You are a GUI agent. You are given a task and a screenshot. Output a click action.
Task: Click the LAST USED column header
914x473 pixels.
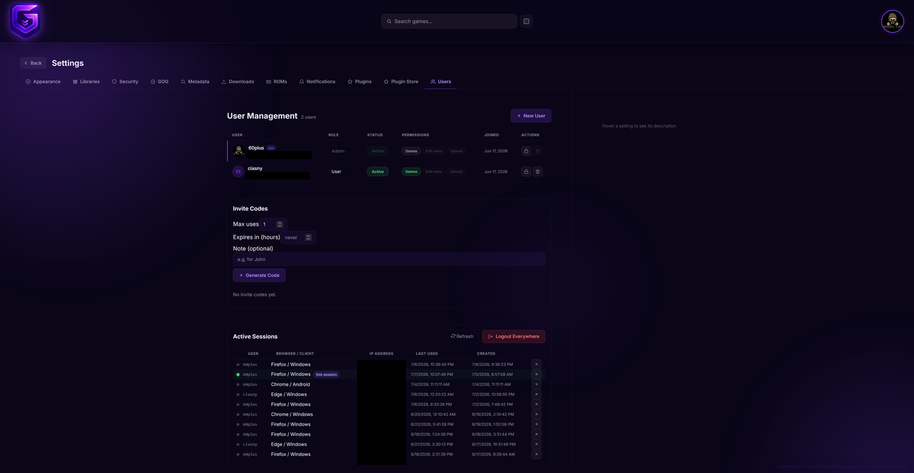pyautogui.click(x=427, y=353)
